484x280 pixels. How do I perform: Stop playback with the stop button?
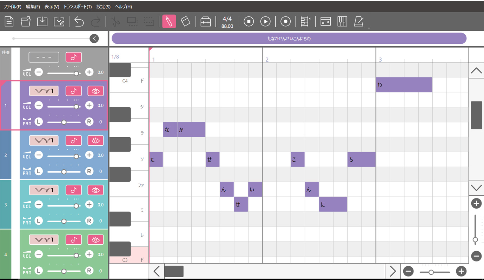249,22
